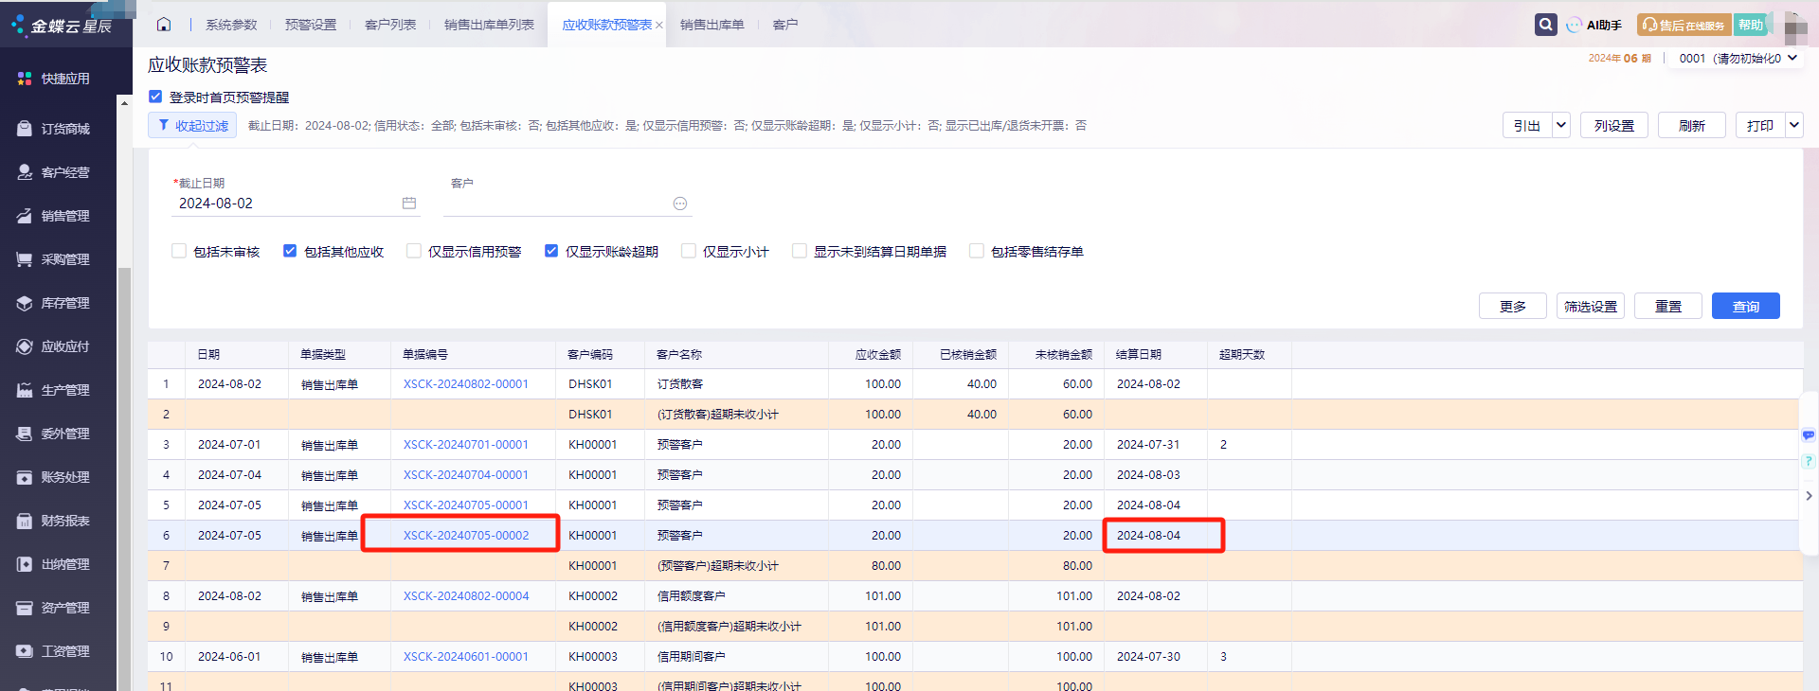Uncheck 仅显示账龄超期 checkbox

(551, 251)
